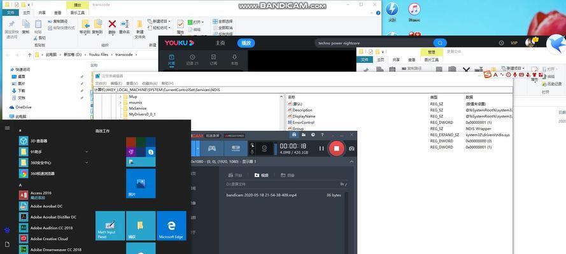
Task: Select Bandicam HDMI device recording mode
Action: (x=236, y=148)
